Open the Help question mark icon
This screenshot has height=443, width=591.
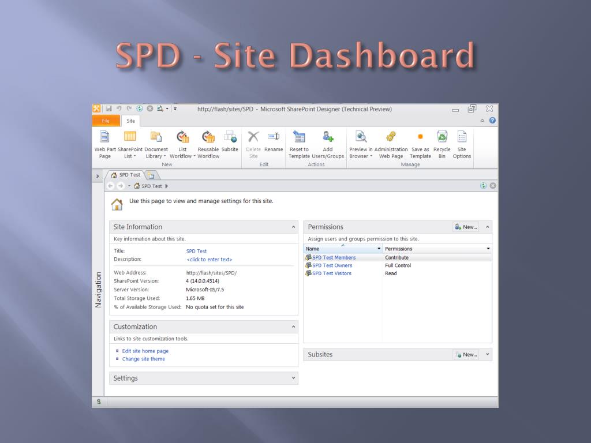pyautogui.click(x=492, y=120)
